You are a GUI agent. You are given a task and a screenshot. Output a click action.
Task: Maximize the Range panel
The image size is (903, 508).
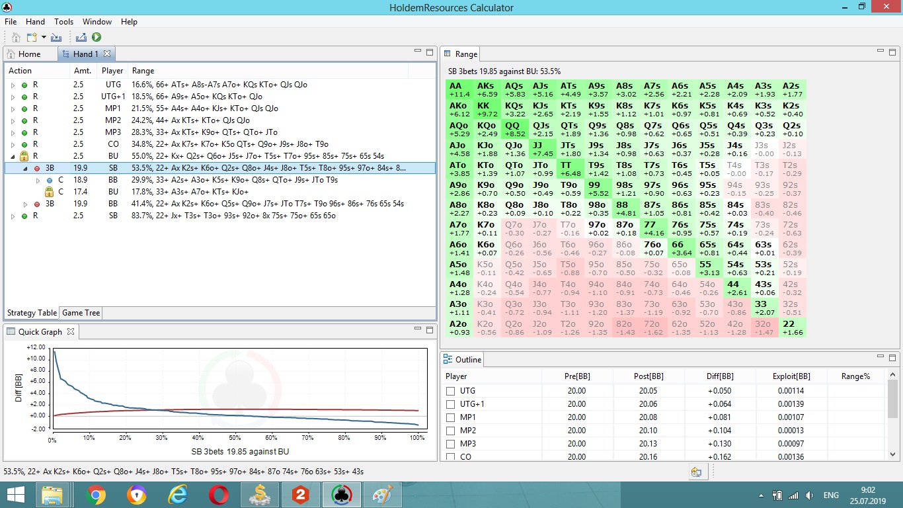click(x=892, y=52)
